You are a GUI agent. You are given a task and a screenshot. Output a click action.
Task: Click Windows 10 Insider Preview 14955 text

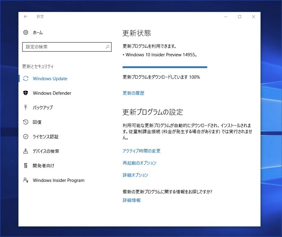[161, 54]
